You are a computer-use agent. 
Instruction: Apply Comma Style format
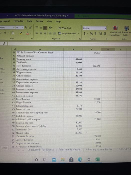click(96, 33)
